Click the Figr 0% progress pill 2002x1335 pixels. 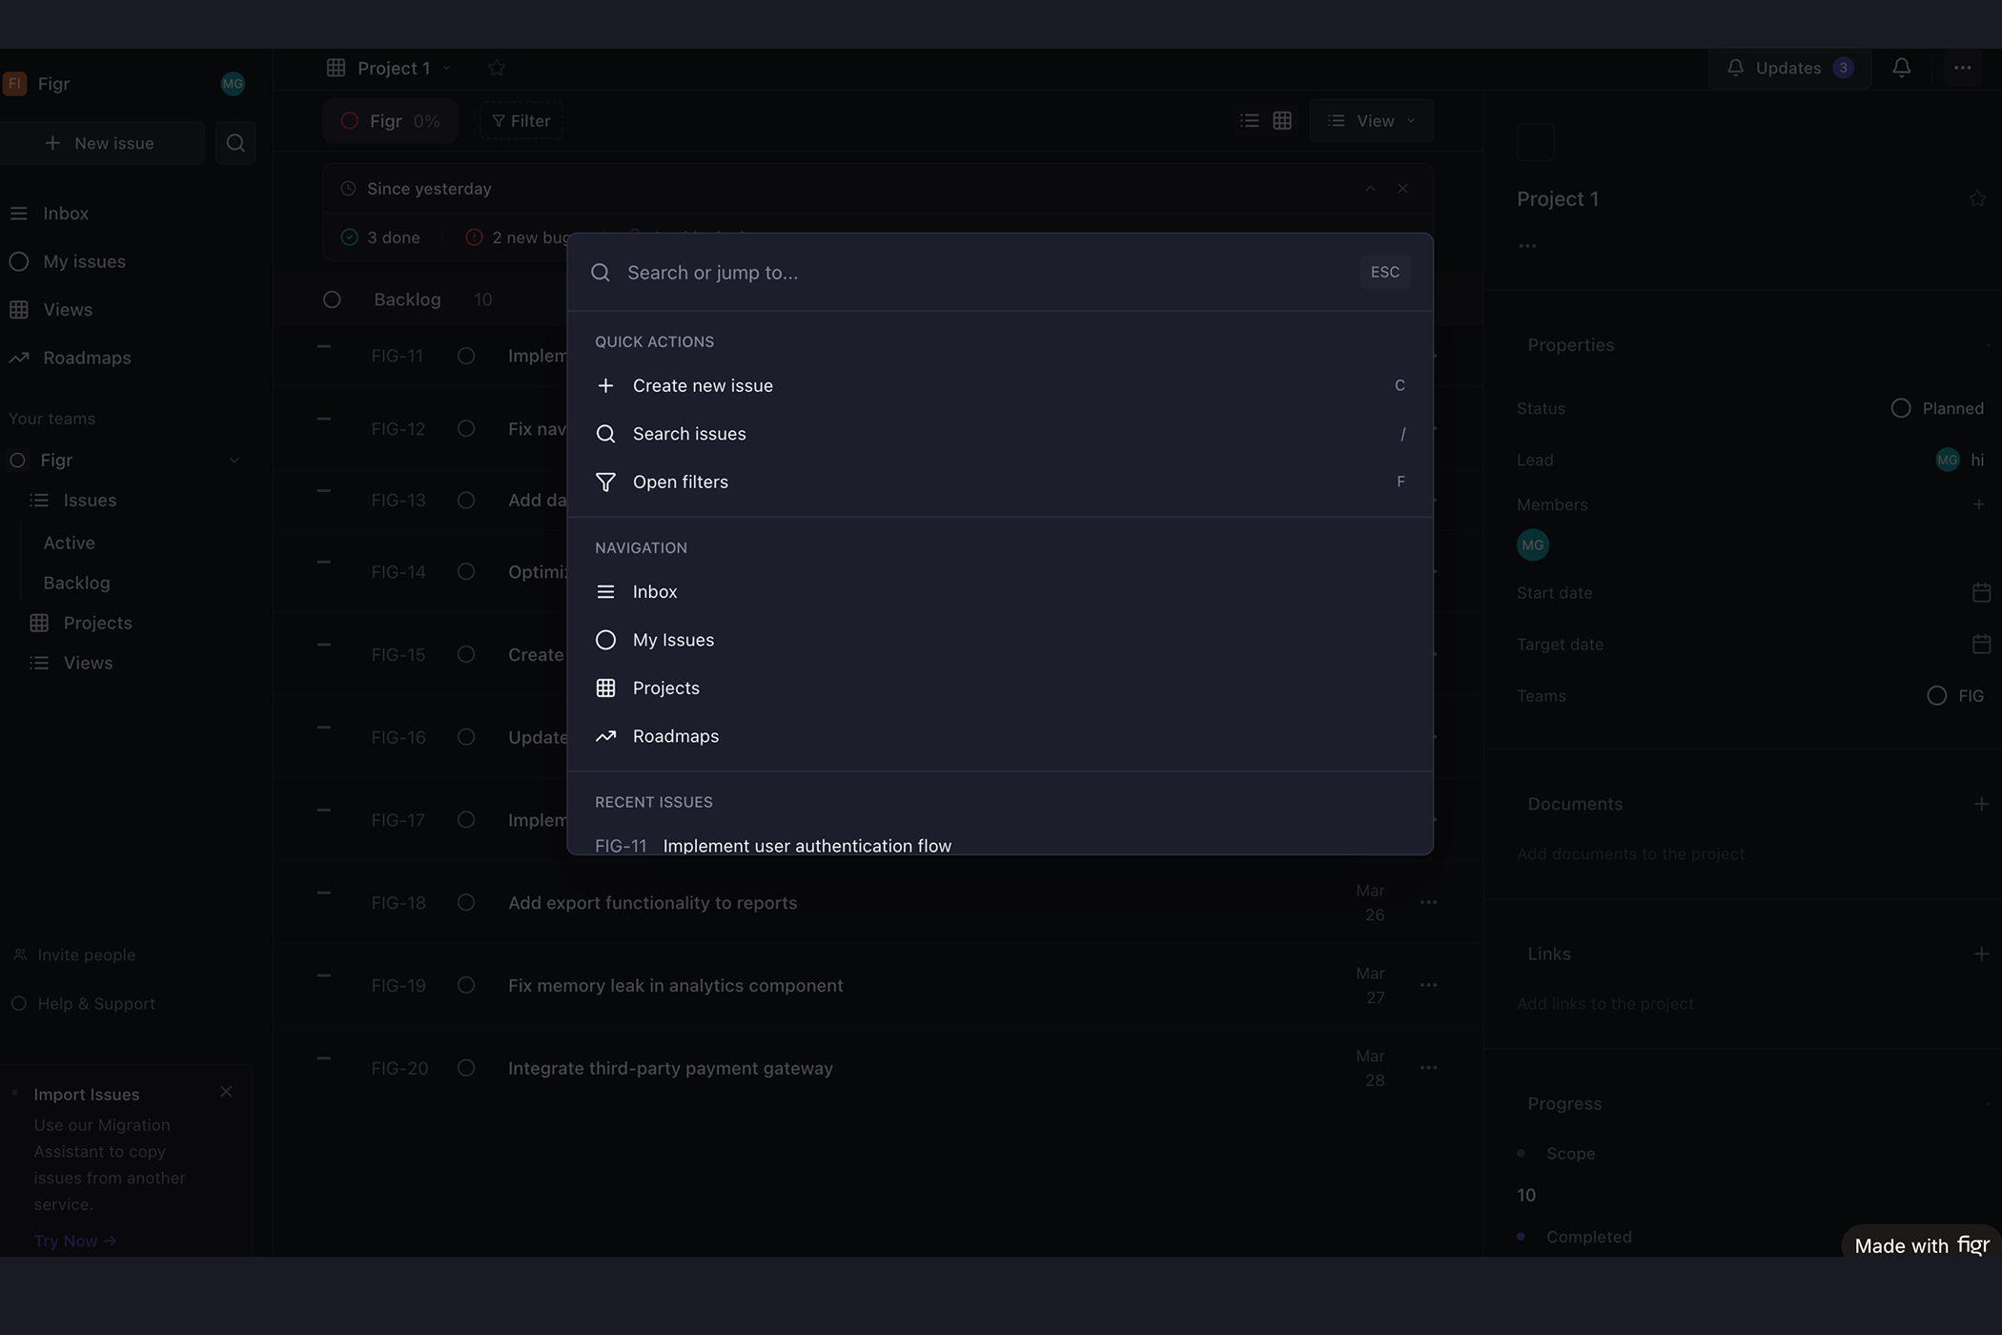[390, 121]
